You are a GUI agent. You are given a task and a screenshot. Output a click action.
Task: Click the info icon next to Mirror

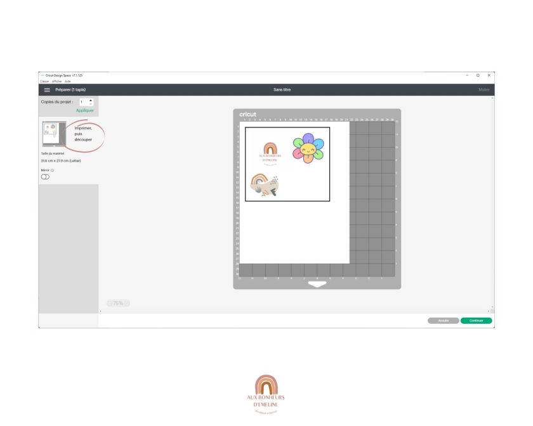pos(53,170)
